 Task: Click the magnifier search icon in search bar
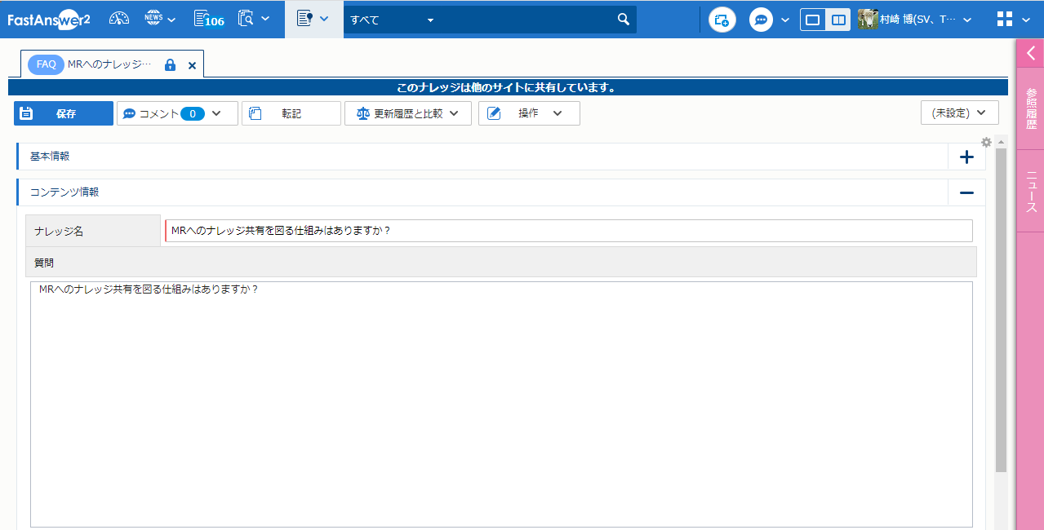(x=623, y=20)
